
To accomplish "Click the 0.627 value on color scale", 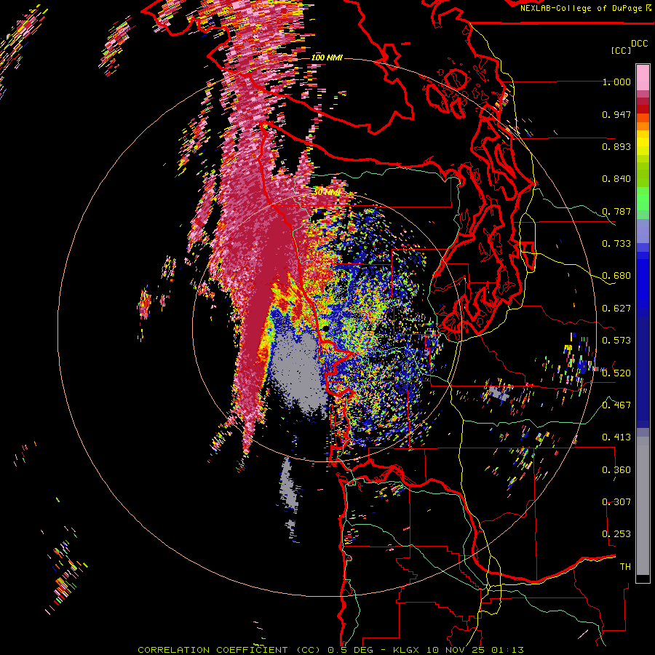I will point(616,309).
